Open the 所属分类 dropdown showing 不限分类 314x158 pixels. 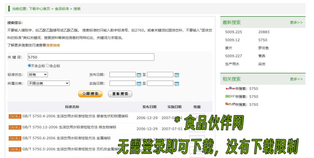coord(49,83)
